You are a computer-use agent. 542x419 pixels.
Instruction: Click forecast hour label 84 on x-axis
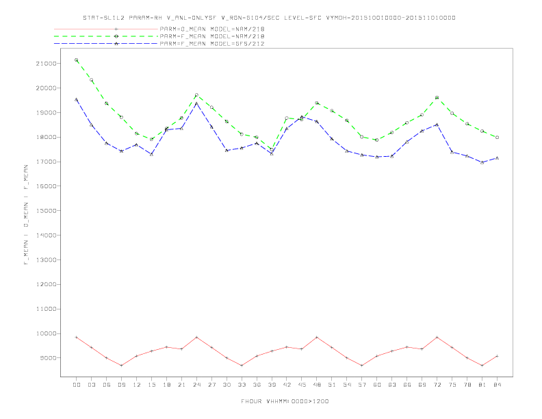point(497,385)
